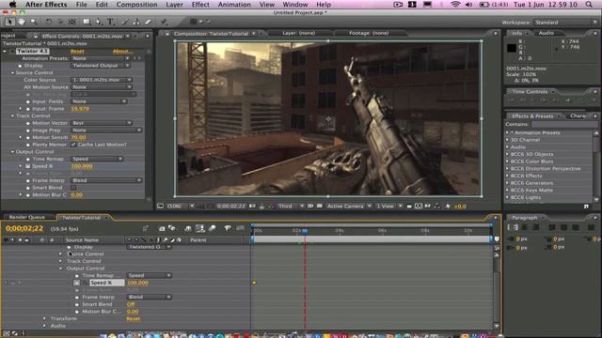Click the Speed % value 100.000 in timeline
The image size is (602, 338).
pyautogui.click(x=137, y=283)
